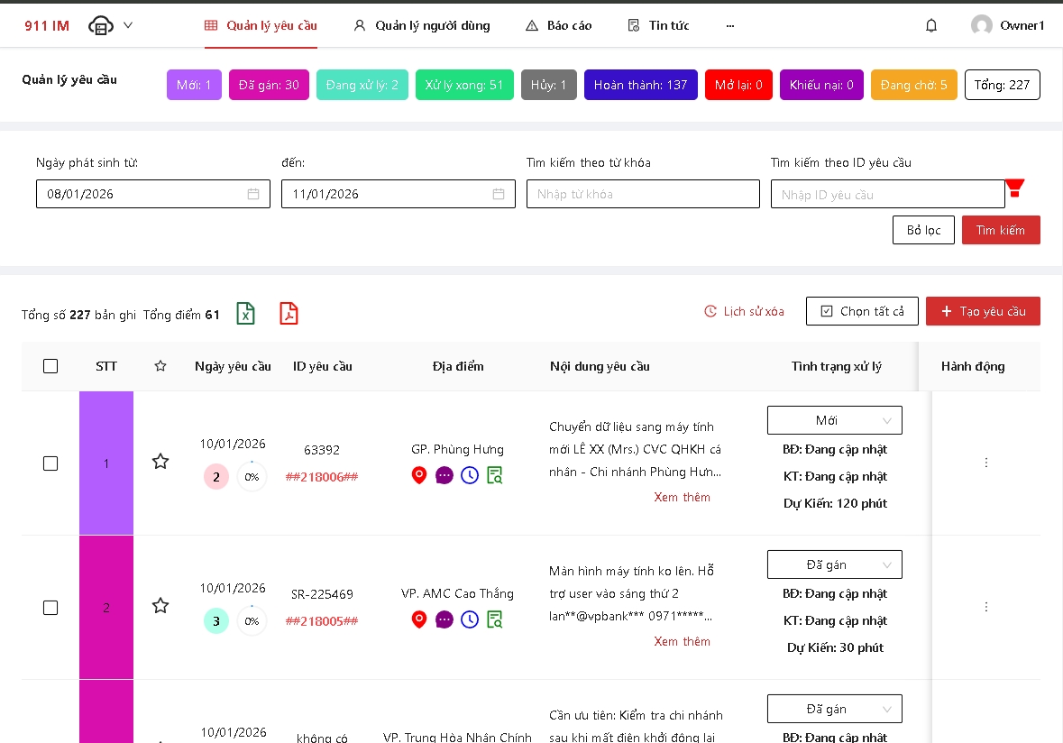Go to Quản lý người dùng tab
The width and height of the screenshot is (1063, 743).
coord(422,26)
